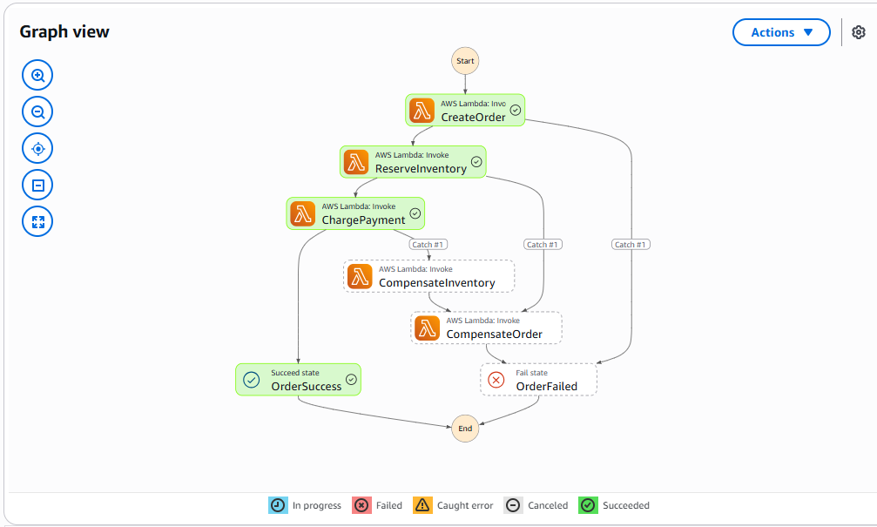This screenshot has width=877, height=527.
Task: Click the red X icon on OrderFailed
Action: [496, 380]
